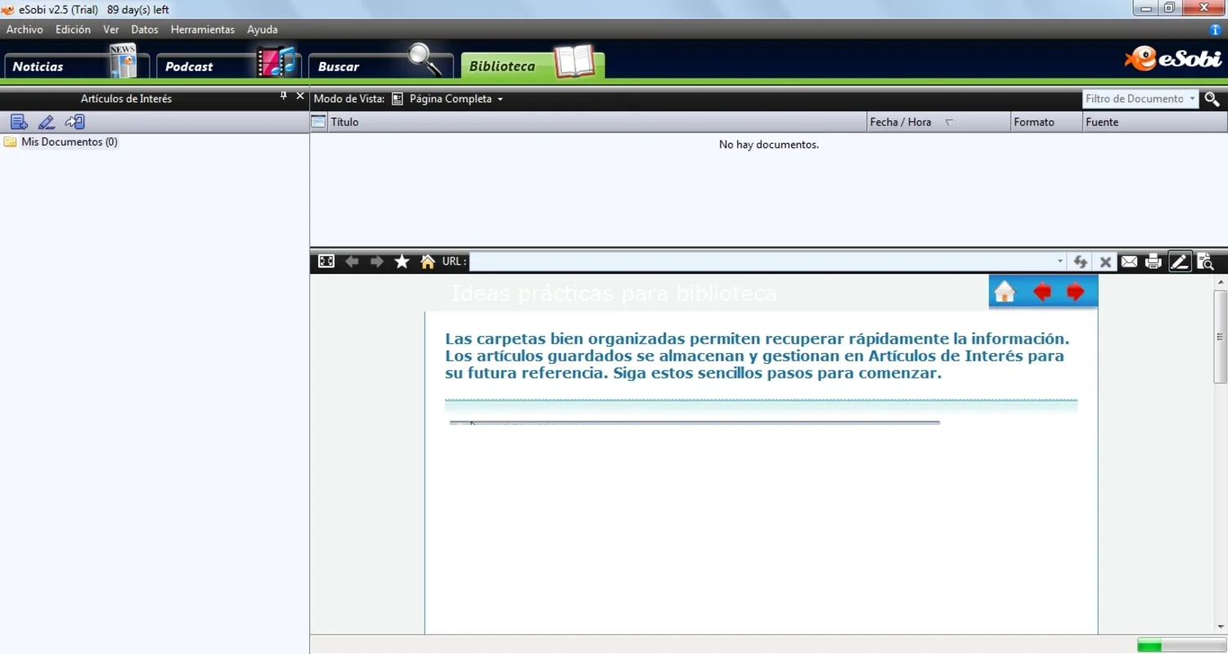Open the Página Completa view mode dropdown

click(448, 99)
